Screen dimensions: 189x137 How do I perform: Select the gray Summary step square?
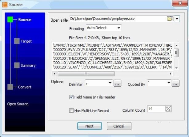tap(17, 65)
